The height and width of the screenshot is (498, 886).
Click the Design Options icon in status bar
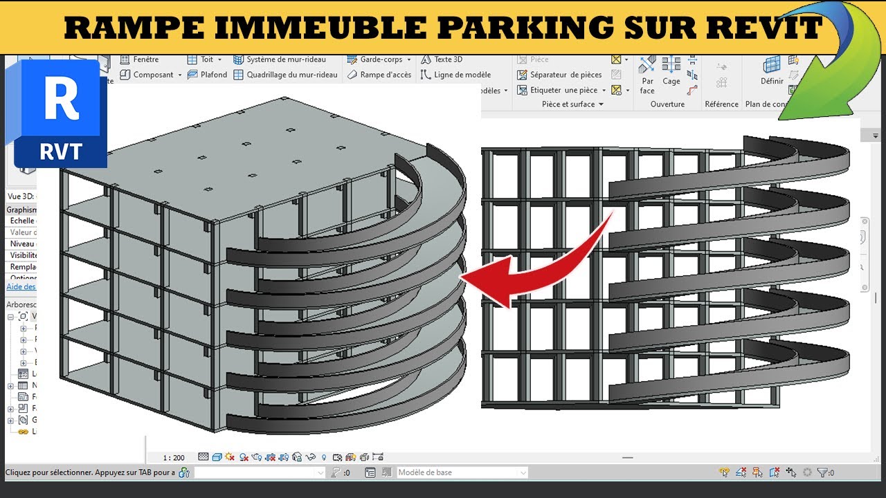(x=370, y=472)
